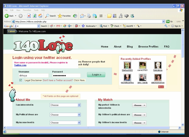Click the Print icon in the toolbar
Screen dimensions: 189x137
(x=89, y=16)
